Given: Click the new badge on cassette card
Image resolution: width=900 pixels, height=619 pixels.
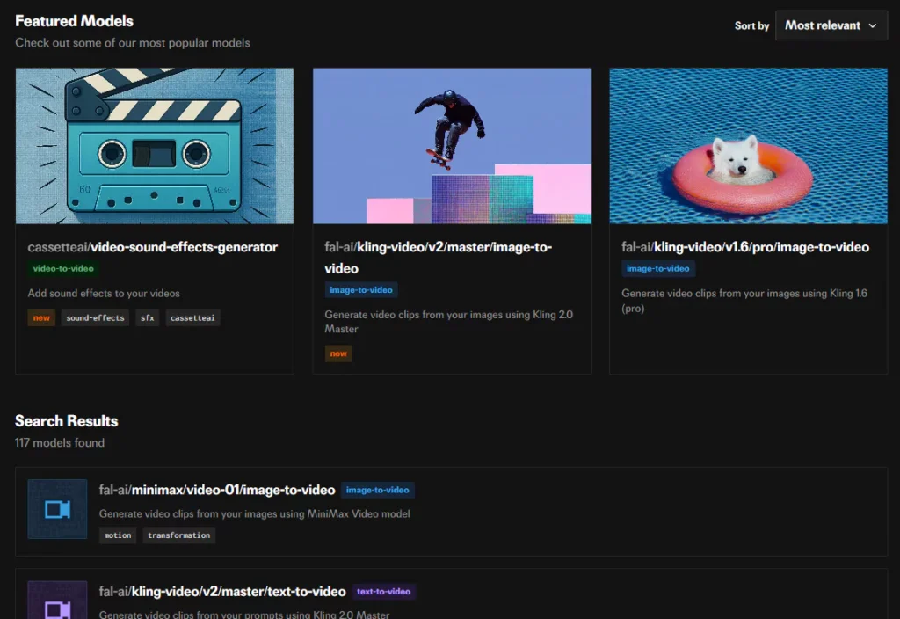Looking at the screenshot, I should tap(41, 318).
